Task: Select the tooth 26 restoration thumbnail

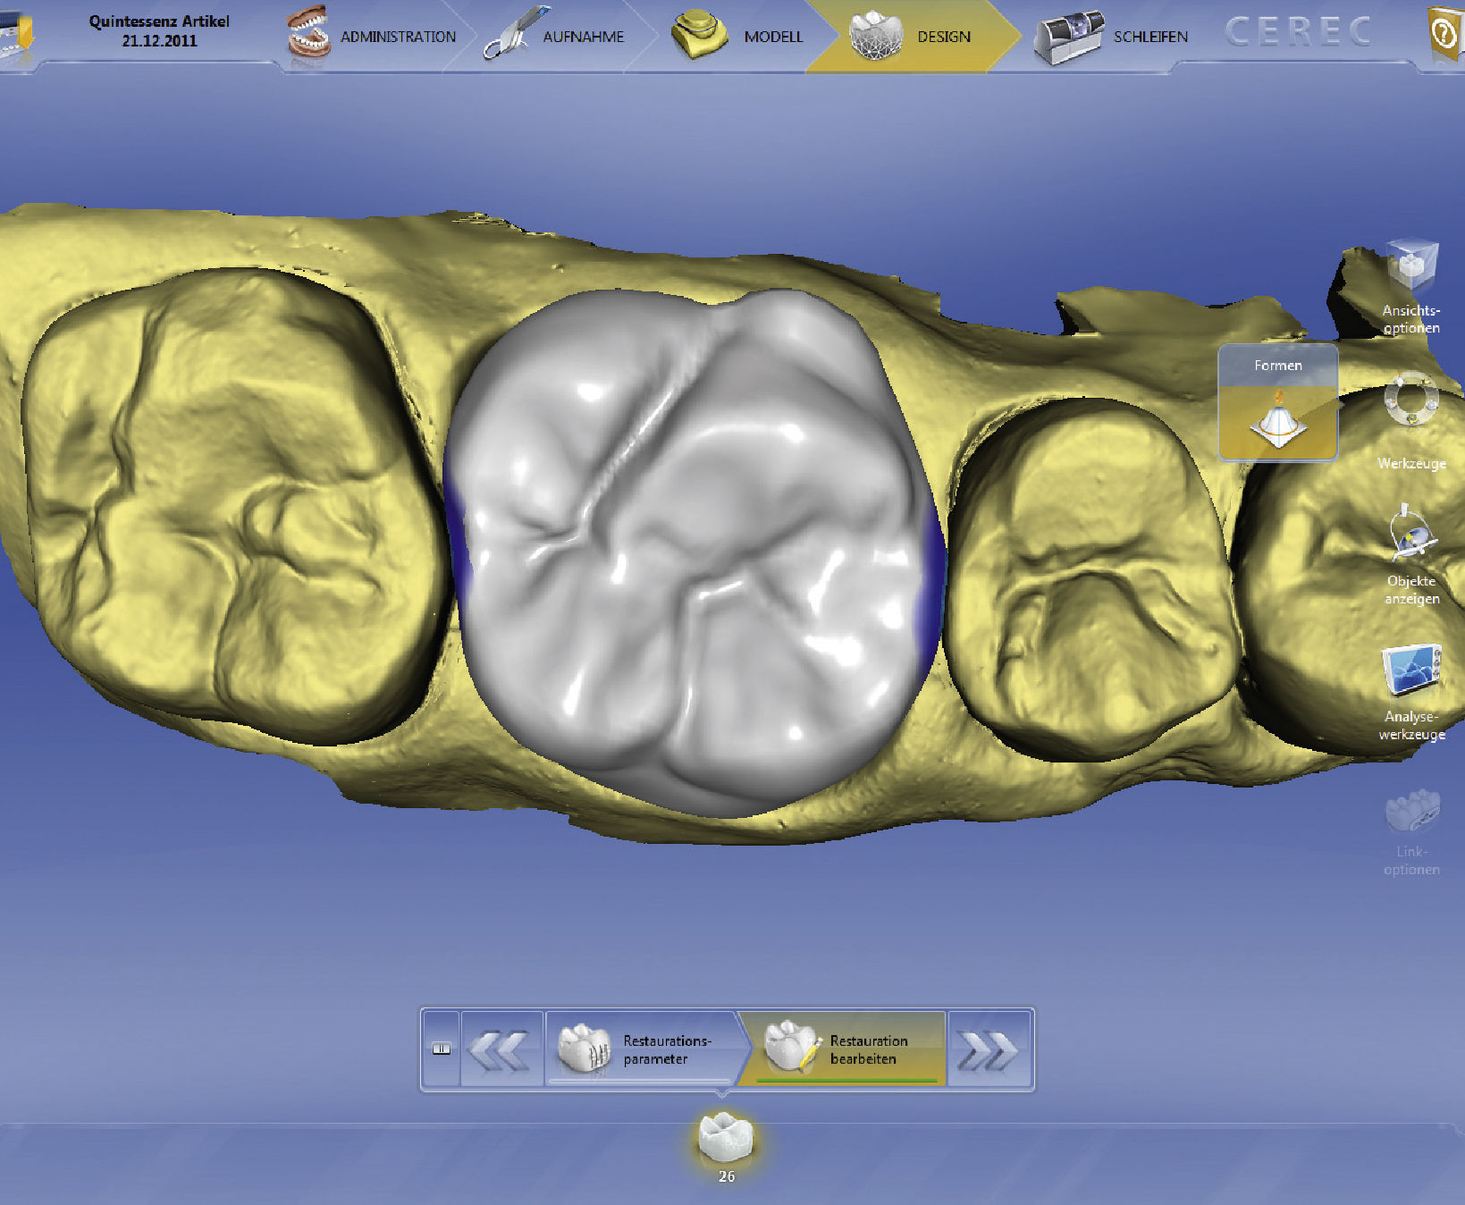Action: 726,1140
